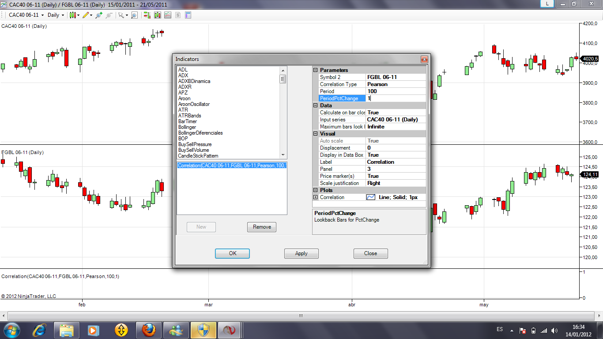Select the drawing tools pencil icon
Viewport: 603px width, 339px height.
(x=86, y=15)
